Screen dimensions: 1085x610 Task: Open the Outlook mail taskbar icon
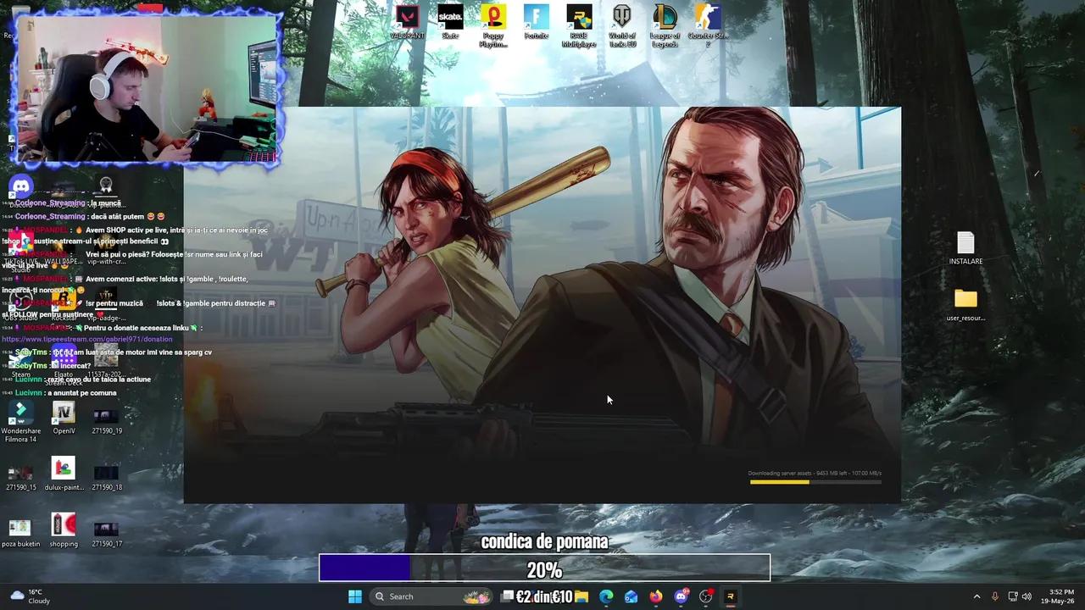point(632,596)
